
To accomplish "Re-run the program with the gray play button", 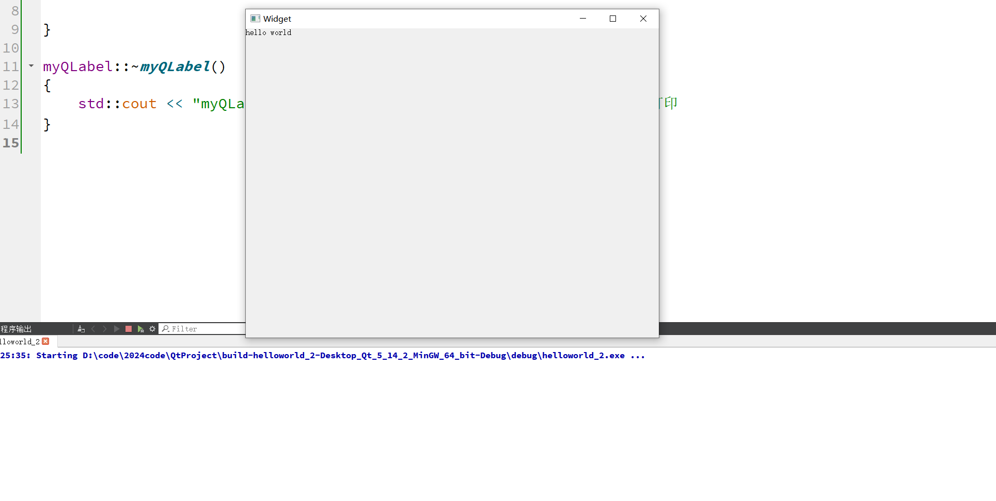I will [117, 329].
